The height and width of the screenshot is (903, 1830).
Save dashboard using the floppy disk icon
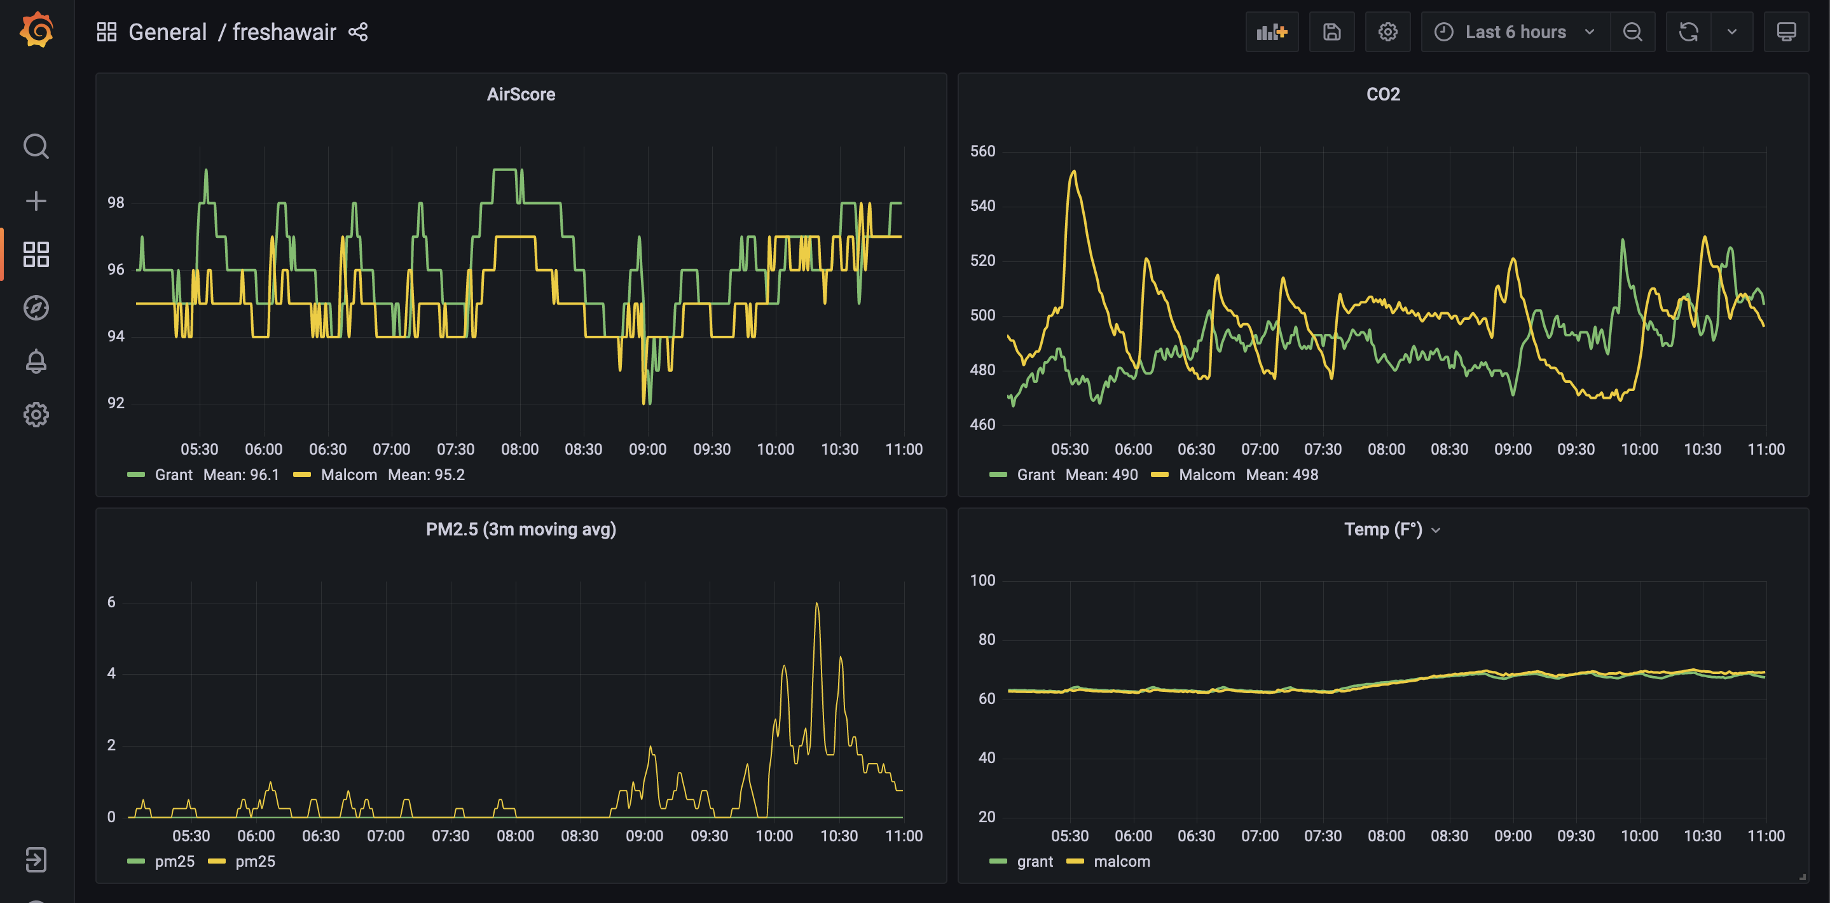[1331, 32]
